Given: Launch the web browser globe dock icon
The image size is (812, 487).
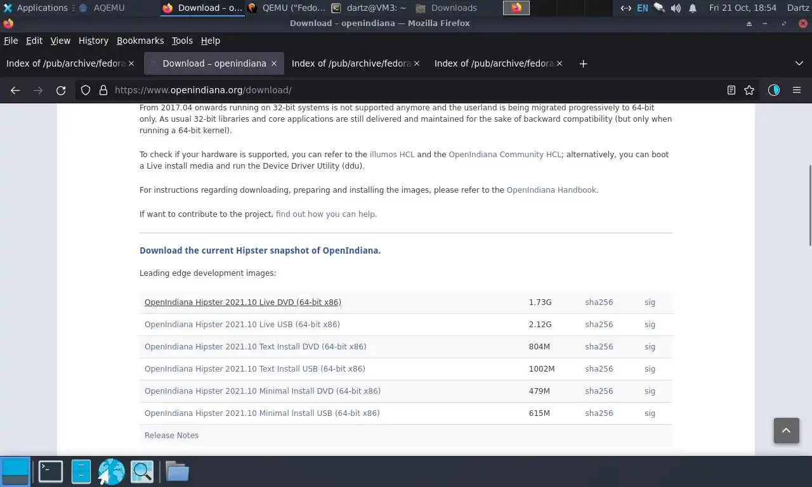Looking at the screenshot, I should point(111,472).
